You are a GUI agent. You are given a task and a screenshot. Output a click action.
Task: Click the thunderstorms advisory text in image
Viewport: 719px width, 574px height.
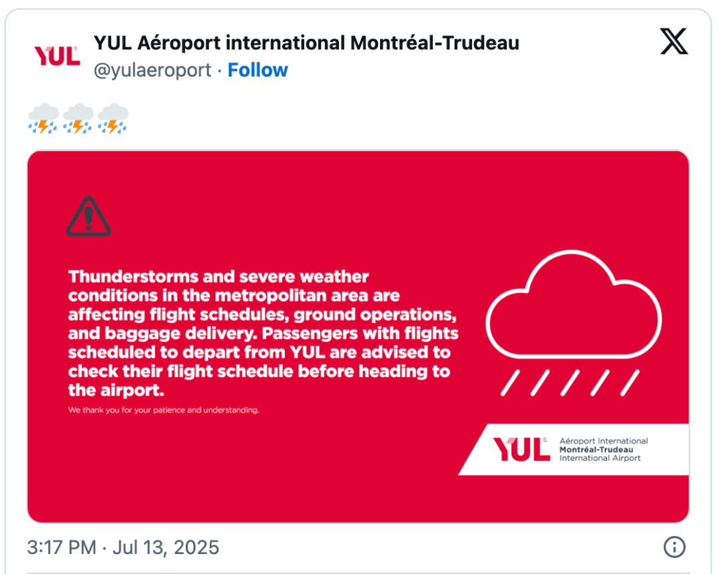point(263,333)
